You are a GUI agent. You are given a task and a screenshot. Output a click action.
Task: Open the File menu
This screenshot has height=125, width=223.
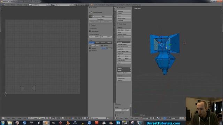8,5
